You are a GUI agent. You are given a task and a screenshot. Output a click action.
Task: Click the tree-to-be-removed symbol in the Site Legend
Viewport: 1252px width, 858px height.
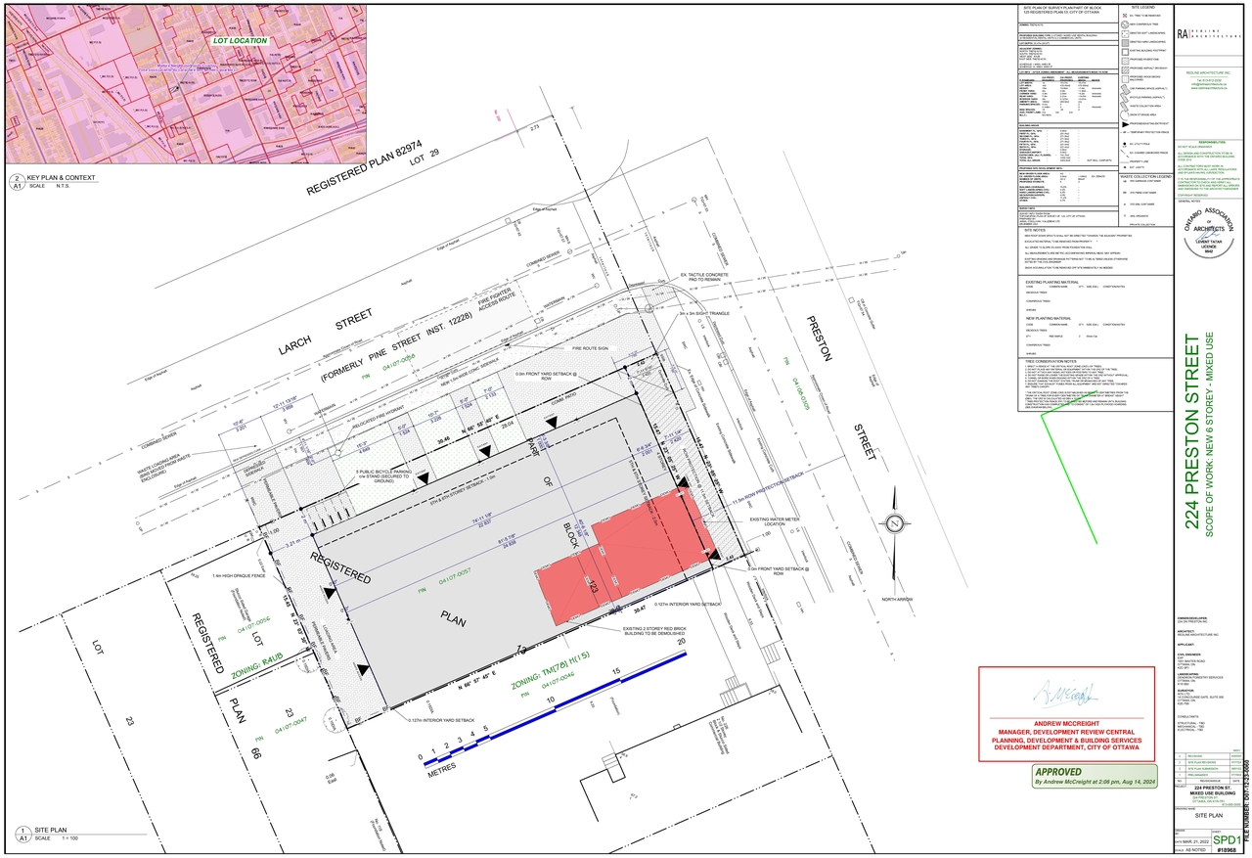(x=1123, y=16)
